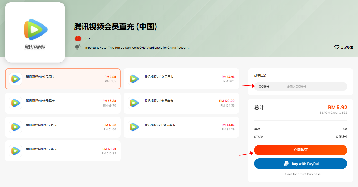
Task: Click the crossed-out RM 7.65 original price
Action: pyautogui.click(x=110, y=81)
